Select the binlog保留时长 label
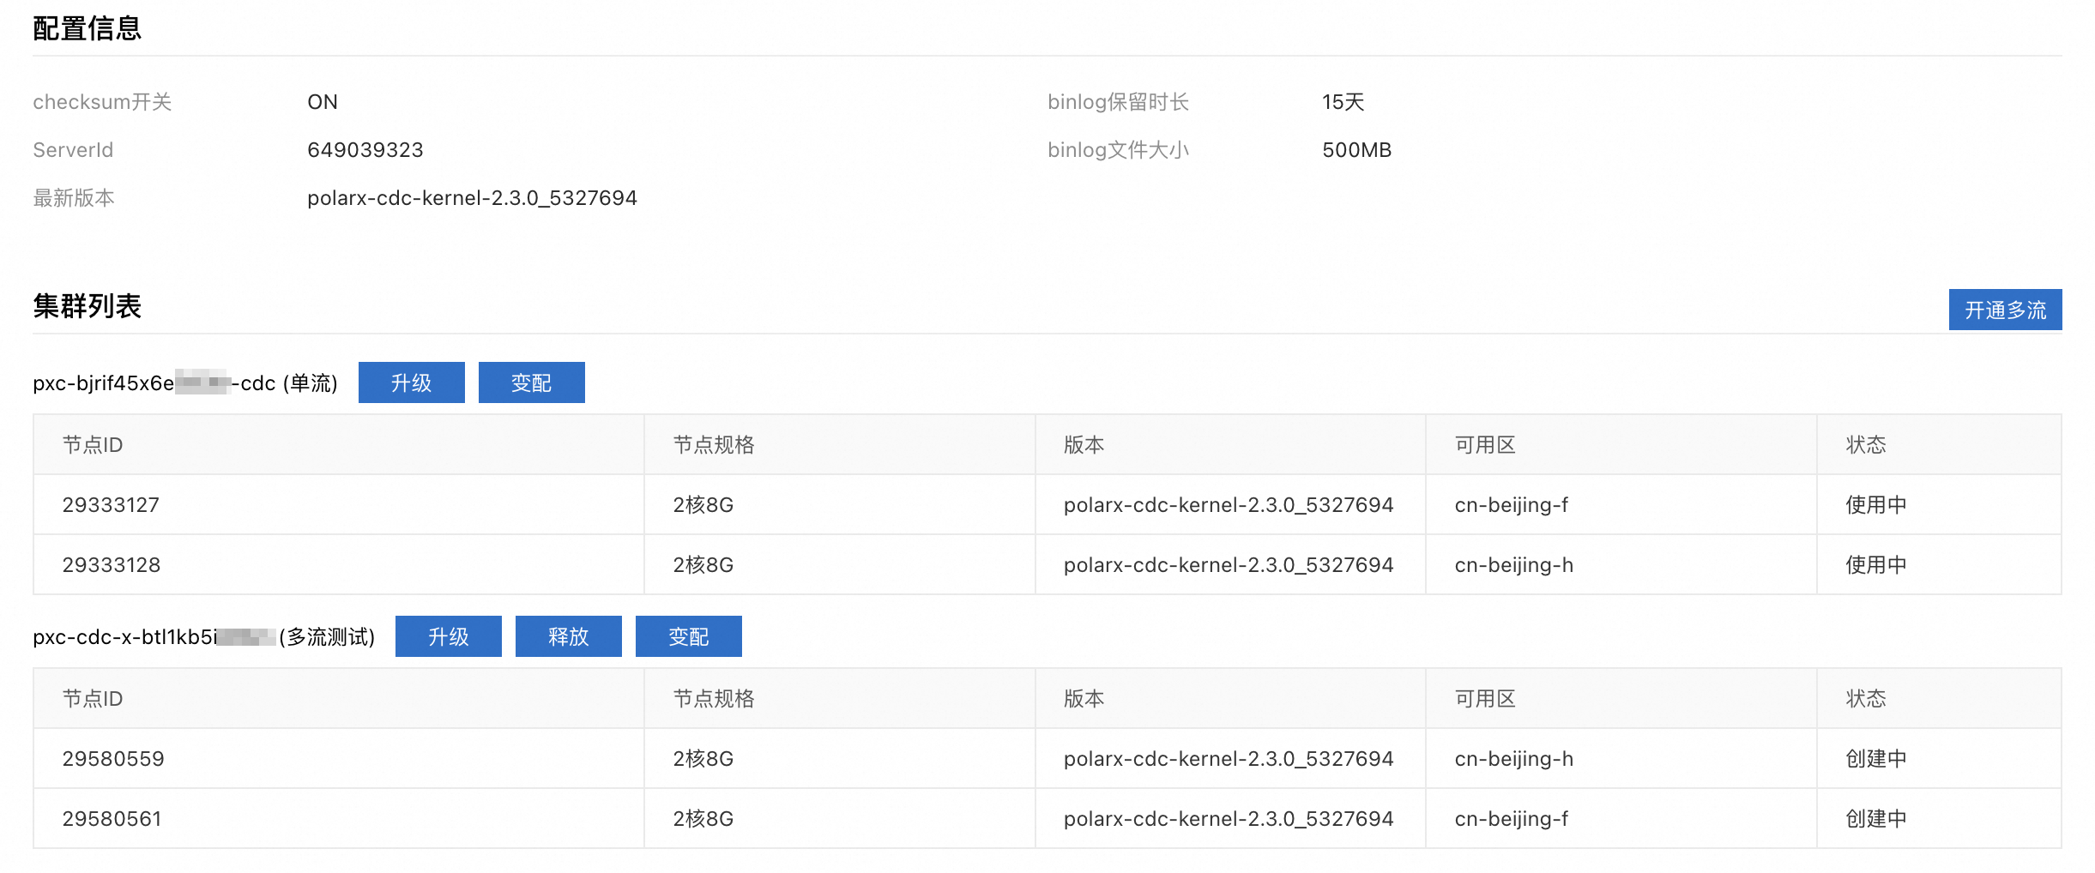Screen dimensions: 2095x873 1118,102
